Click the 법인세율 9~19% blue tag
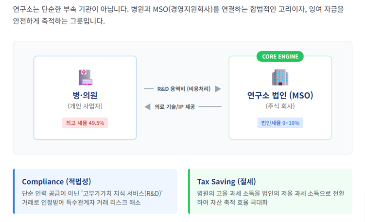 pyautogui.click(x=280, y=123)
